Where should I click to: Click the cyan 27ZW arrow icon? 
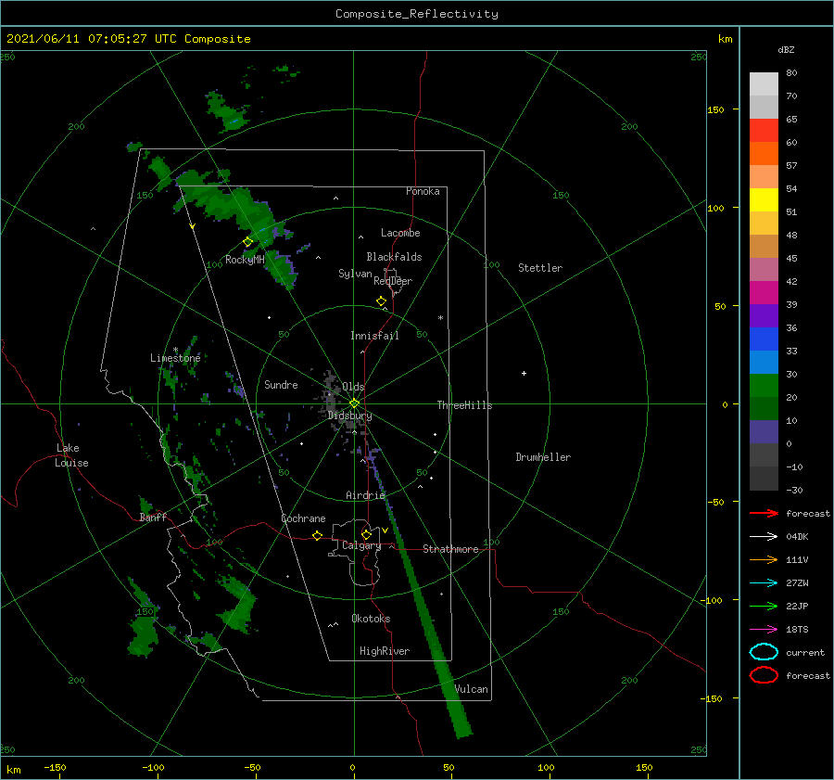764,583
